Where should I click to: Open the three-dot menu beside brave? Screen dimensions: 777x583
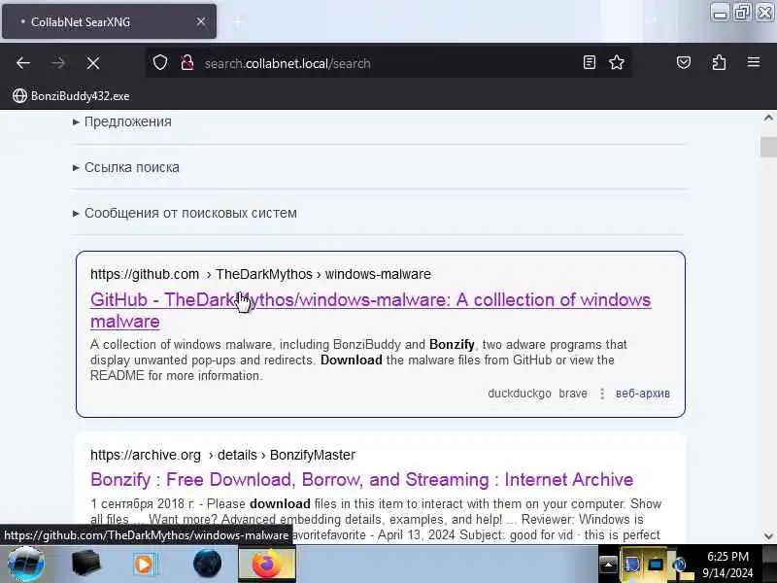click(x=602, y=394)
